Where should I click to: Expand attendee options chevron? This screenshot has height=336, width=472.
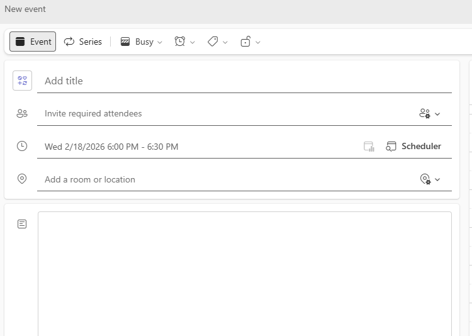coord(437,114)
